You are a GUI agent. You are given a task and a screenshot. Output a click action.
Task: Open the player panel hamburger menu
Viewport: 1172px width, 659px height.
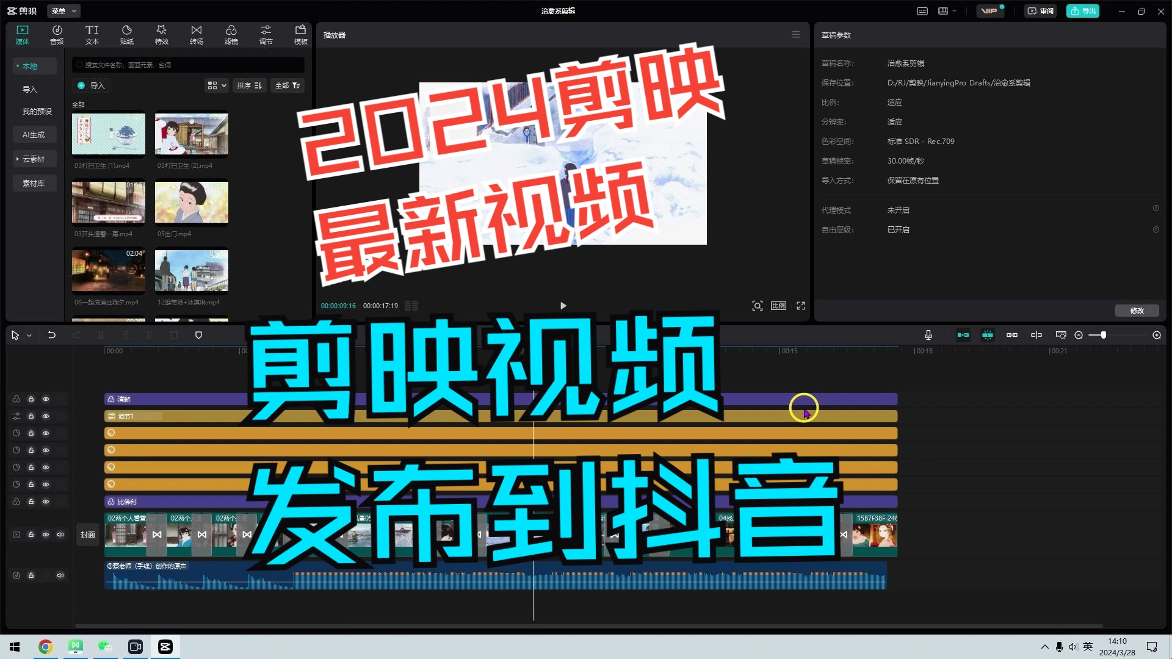(x=796, y=35)
